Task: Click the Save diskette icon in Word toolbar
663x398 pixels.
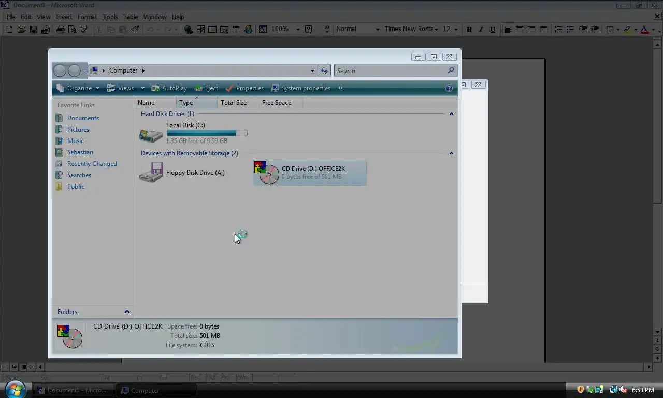Action: pos(33,30)
